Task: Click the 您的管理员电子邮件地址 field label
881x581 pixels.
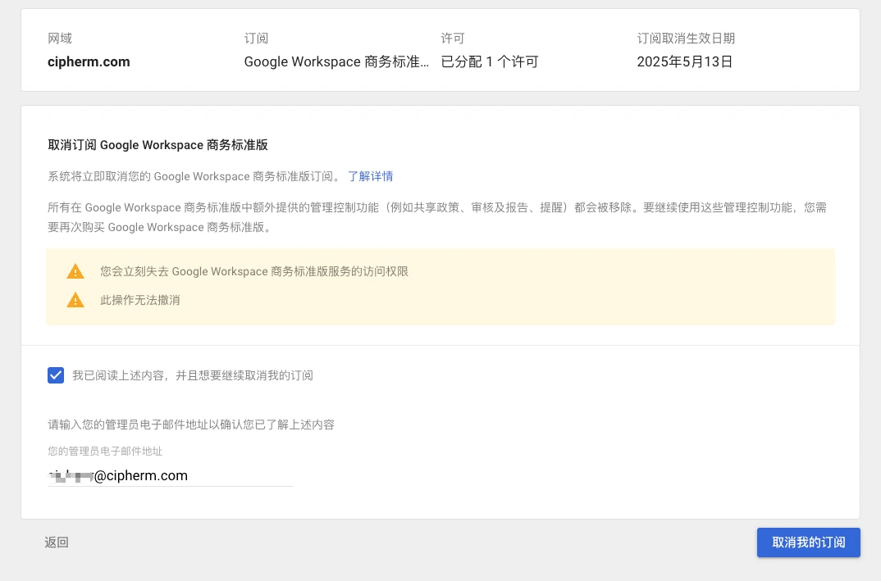Action: tap(105, 452)
